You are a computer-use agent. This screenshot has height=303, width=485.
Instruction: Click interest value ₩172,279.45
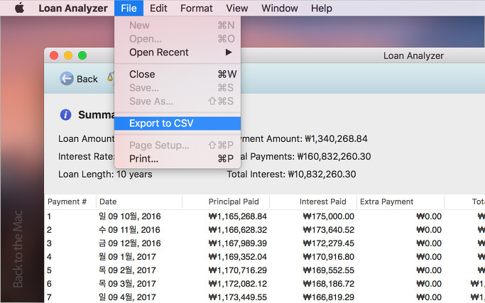click(329, 243)
